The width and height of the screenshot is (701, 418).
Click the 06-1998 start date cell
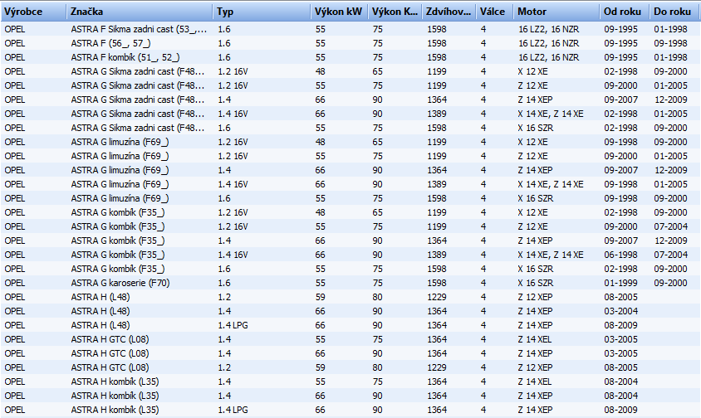621,255
